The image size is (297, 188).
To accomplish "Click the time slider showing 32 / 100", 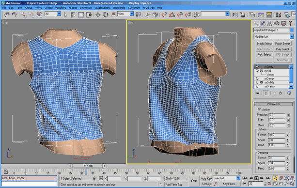I will click(x=88, y=166).
